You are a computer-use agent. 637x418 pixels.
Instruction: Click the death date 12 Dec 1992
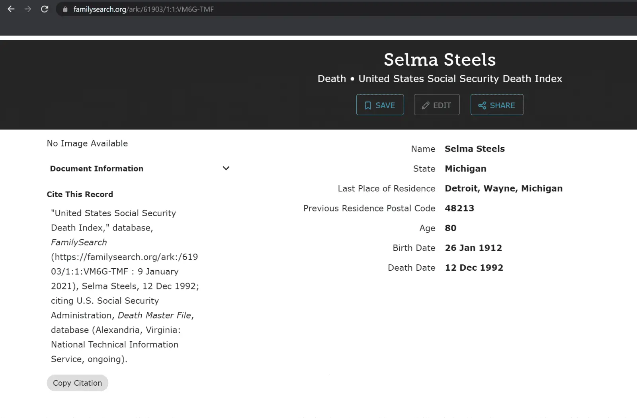pyautogui.click(x=474, y=268)
